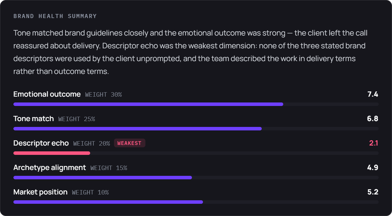The width and height of the screenshot is (392, 216).
Task: Click the 6.8 tone match score
Action: tap(373, 119)
